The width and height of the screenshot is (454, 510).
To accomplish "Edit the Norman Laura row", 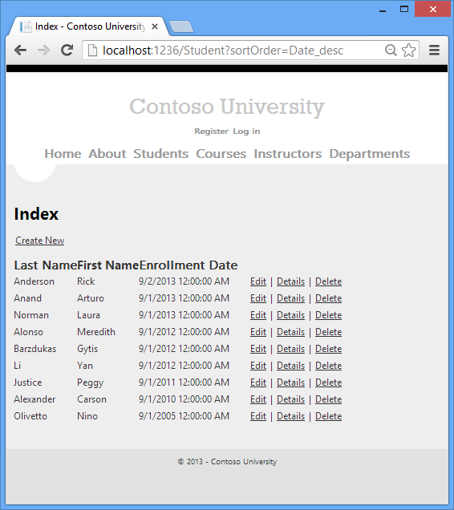I will (x=258, y=315).
